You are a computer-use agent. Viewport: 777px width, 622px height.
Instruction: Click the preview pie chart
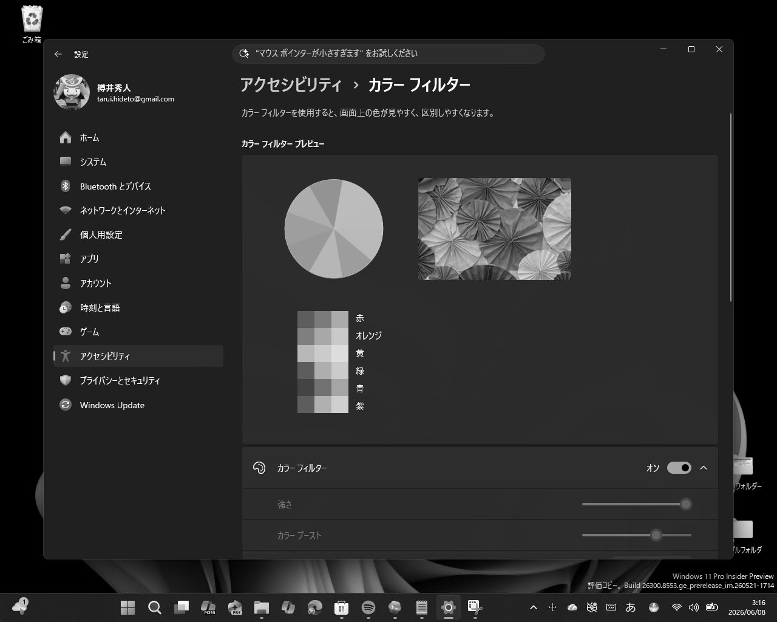click(x=334, y=229)
